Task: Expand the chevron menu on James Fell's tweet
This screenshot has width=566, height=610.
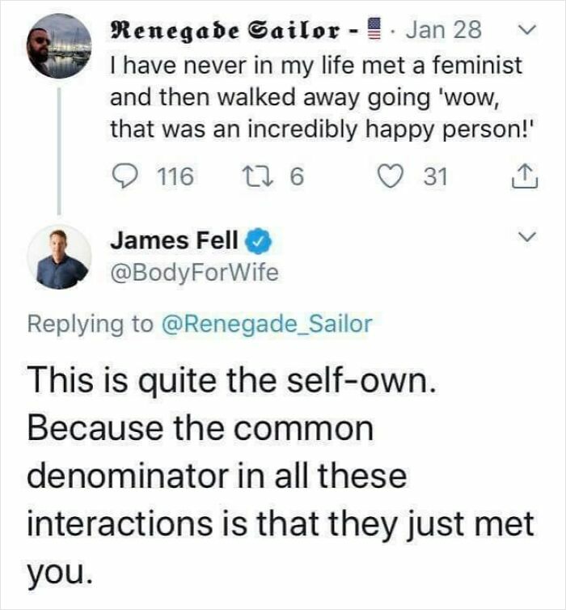Action: [x=527, y=237]
